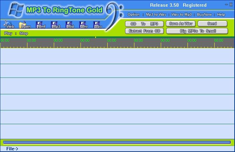
Task: Save as mp3 format icon
Action: coord(55,25)
